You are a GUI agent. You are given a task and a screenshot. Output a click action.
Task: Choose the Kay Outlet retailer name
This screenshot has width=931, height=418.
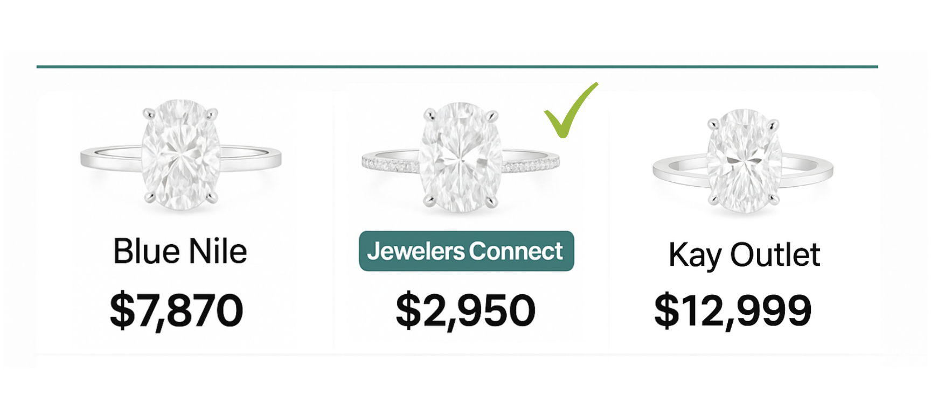point(744,254)
